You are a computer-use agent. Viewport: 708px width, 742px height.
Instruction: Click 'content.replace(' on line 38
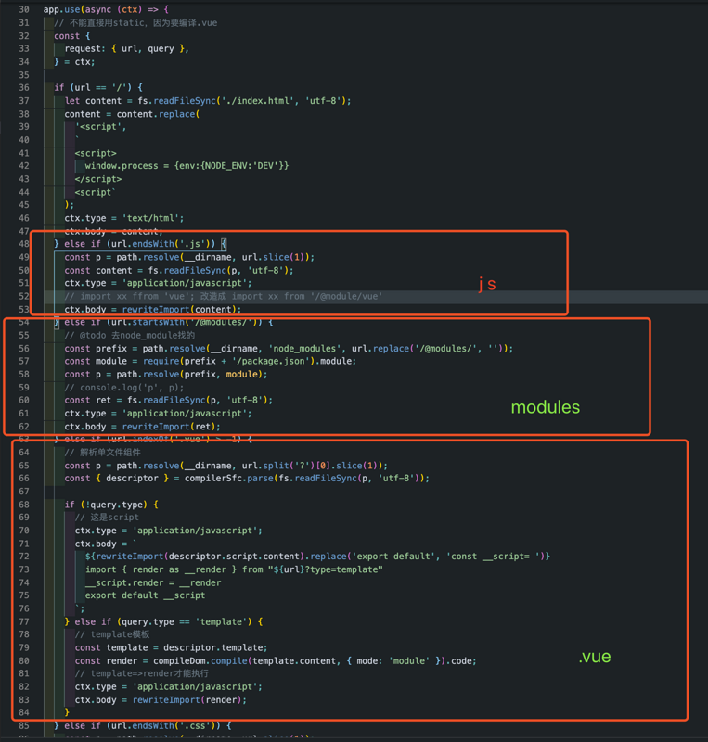click(x=158, y=114)
